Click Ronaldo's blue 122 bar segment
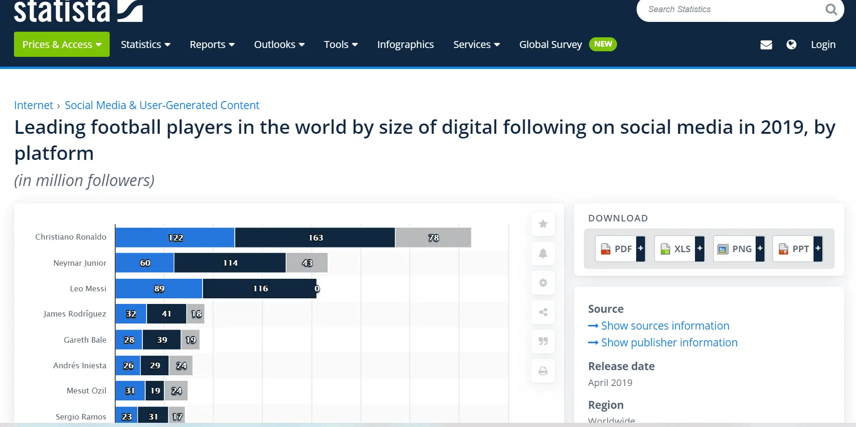This screenshot has width=856, height=427. tap(175, 238)
